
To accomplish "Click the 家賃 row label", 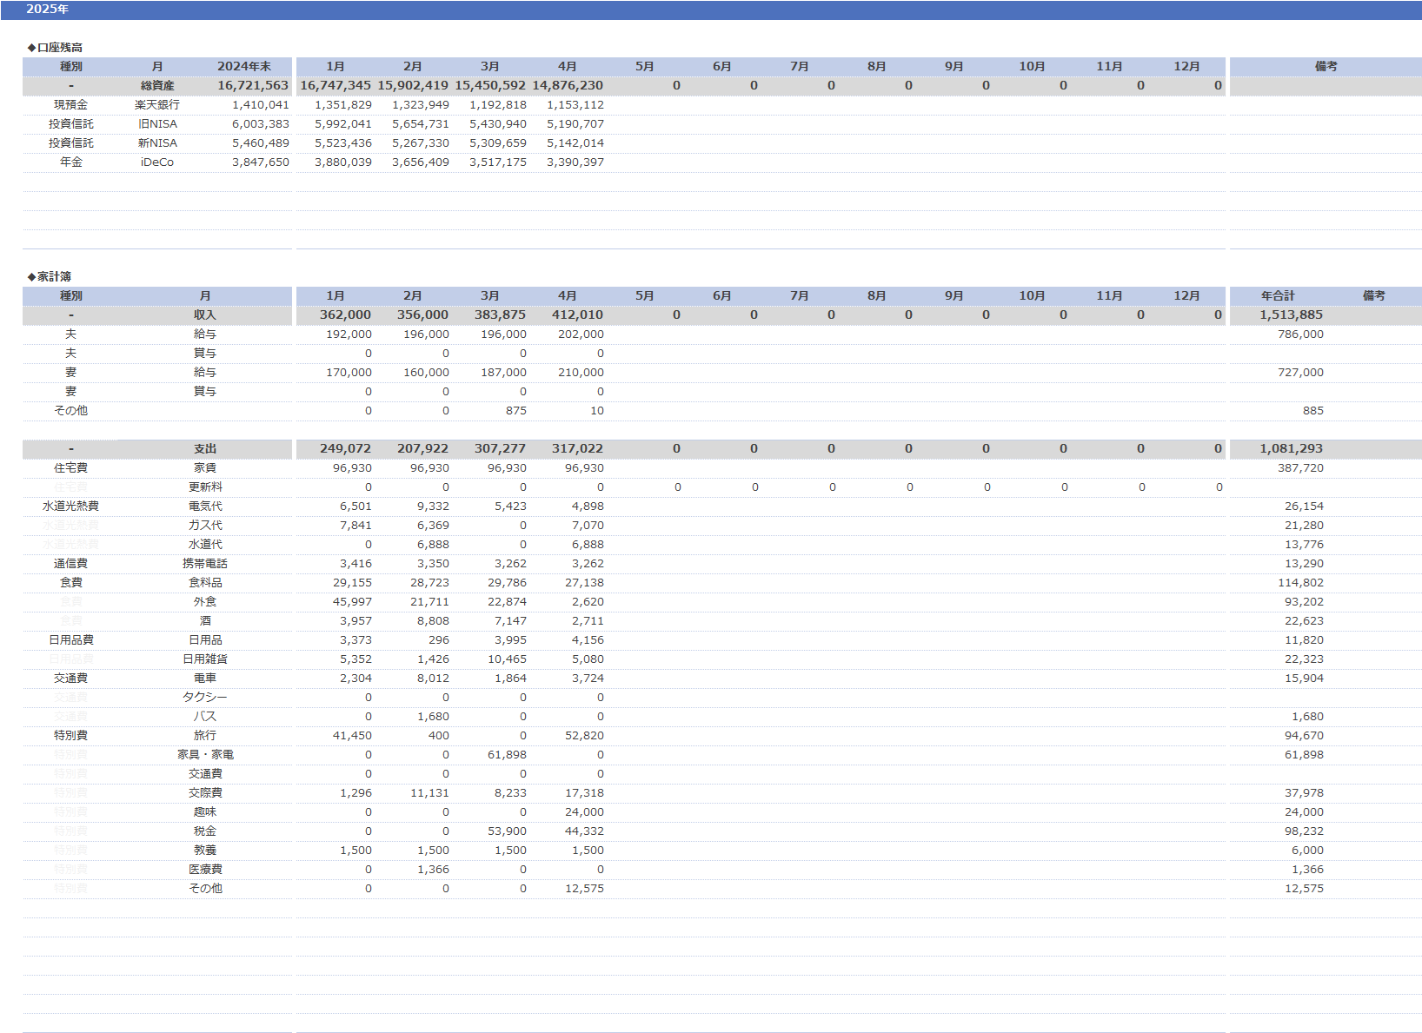I will [x=205, y=468].
